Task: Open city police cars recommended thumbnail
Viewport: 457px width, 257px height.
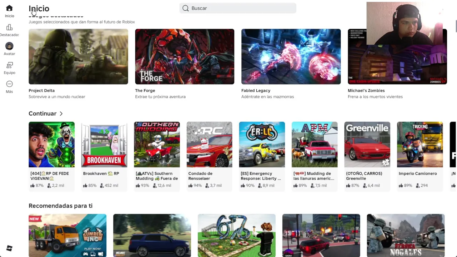Action: click(x=321, y=236)
